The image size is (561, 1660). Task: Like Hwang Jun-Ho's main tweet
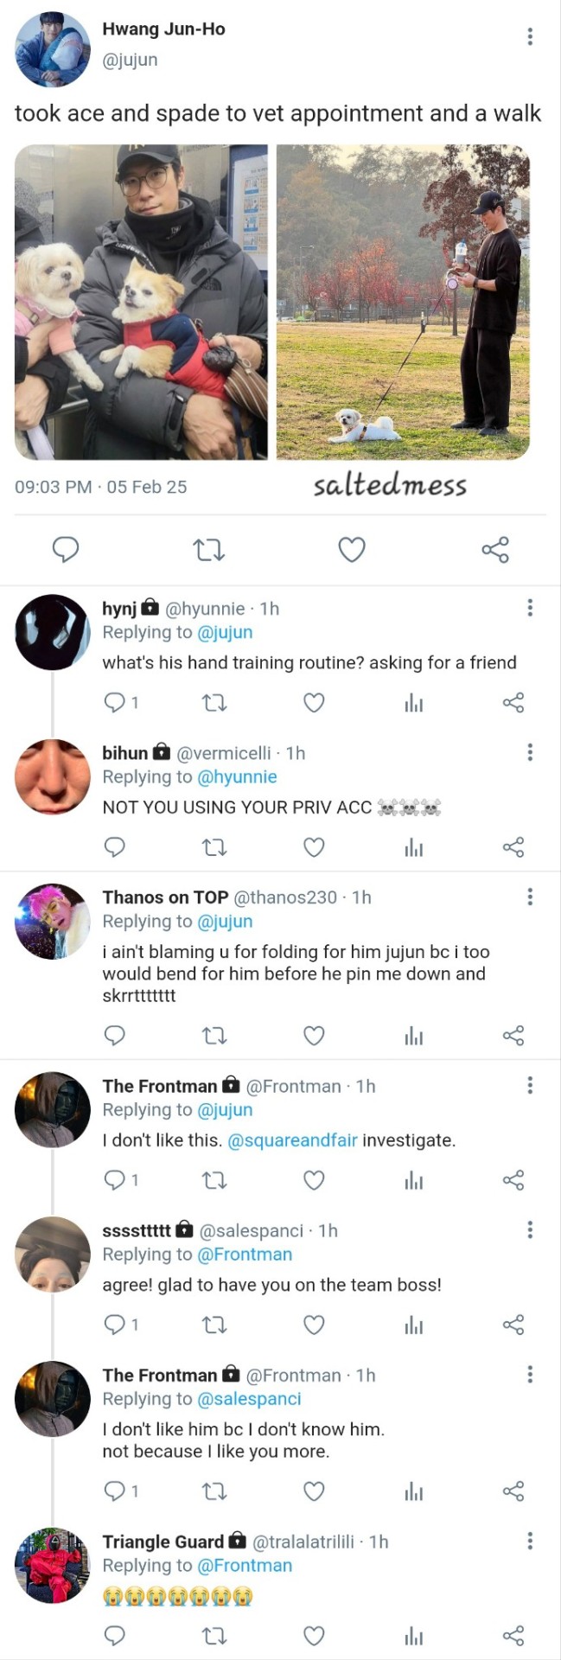pyautogui.click(x=351, y=549)
